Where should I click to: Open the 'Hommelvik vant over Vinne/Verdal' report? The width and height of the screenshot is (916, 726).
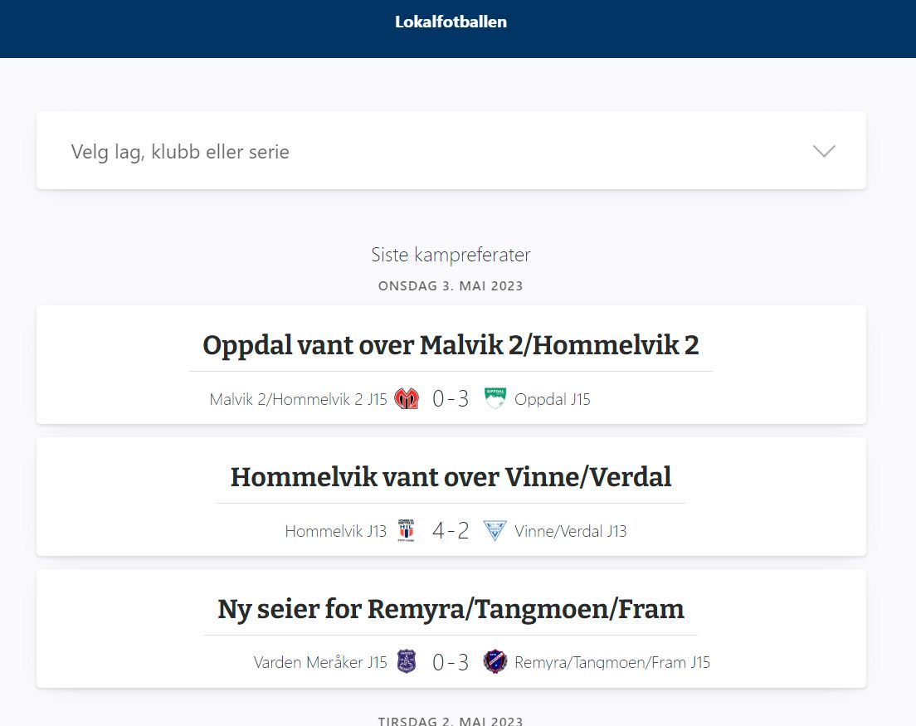point(451,476)
